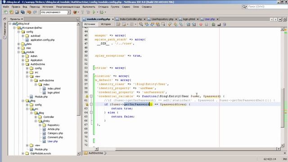Click the Build Project hammer icon
This screenshot has height=162, width=288.
(82, 12)
